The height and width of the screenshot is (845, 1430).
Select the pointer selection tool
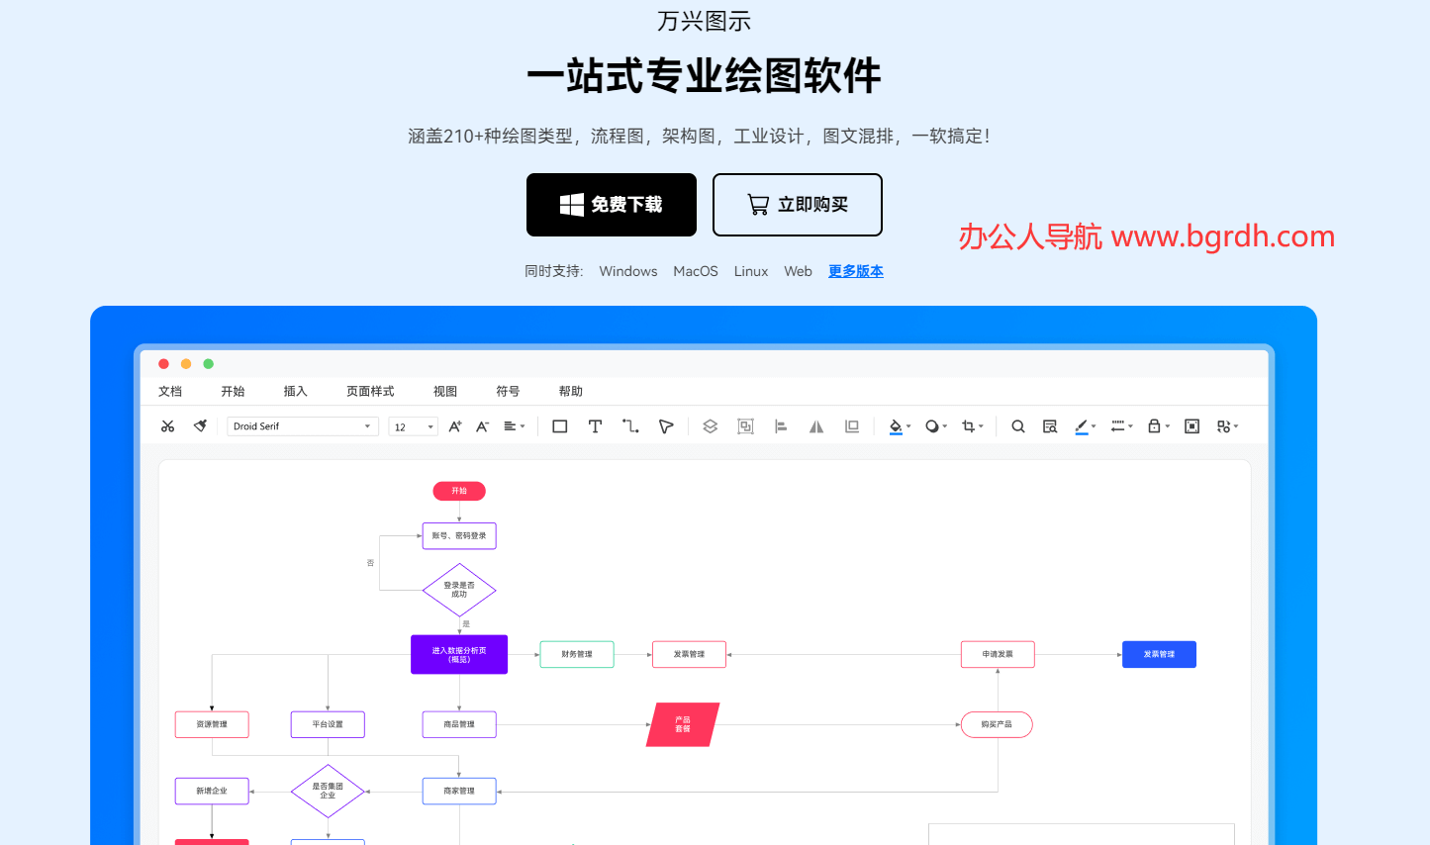(665, 425)
